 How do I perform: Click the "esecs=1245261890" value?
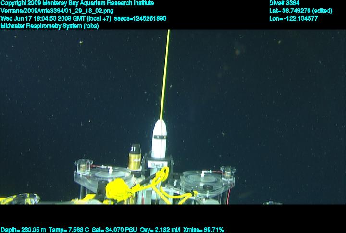click(x=140, y=19)
